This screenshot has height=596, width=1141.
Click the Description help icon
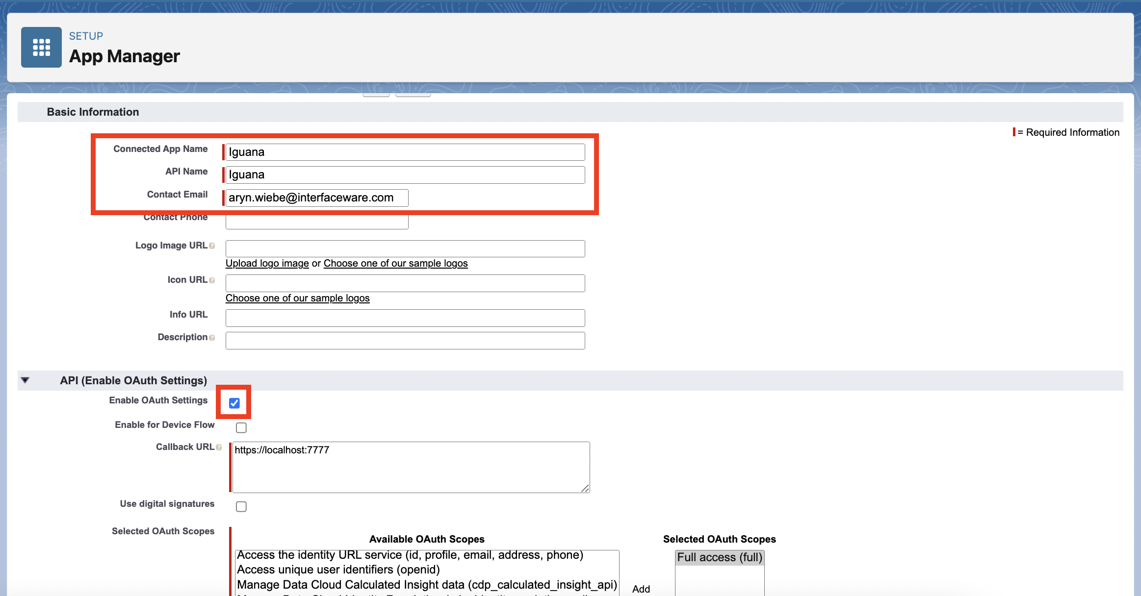[212, 338]
